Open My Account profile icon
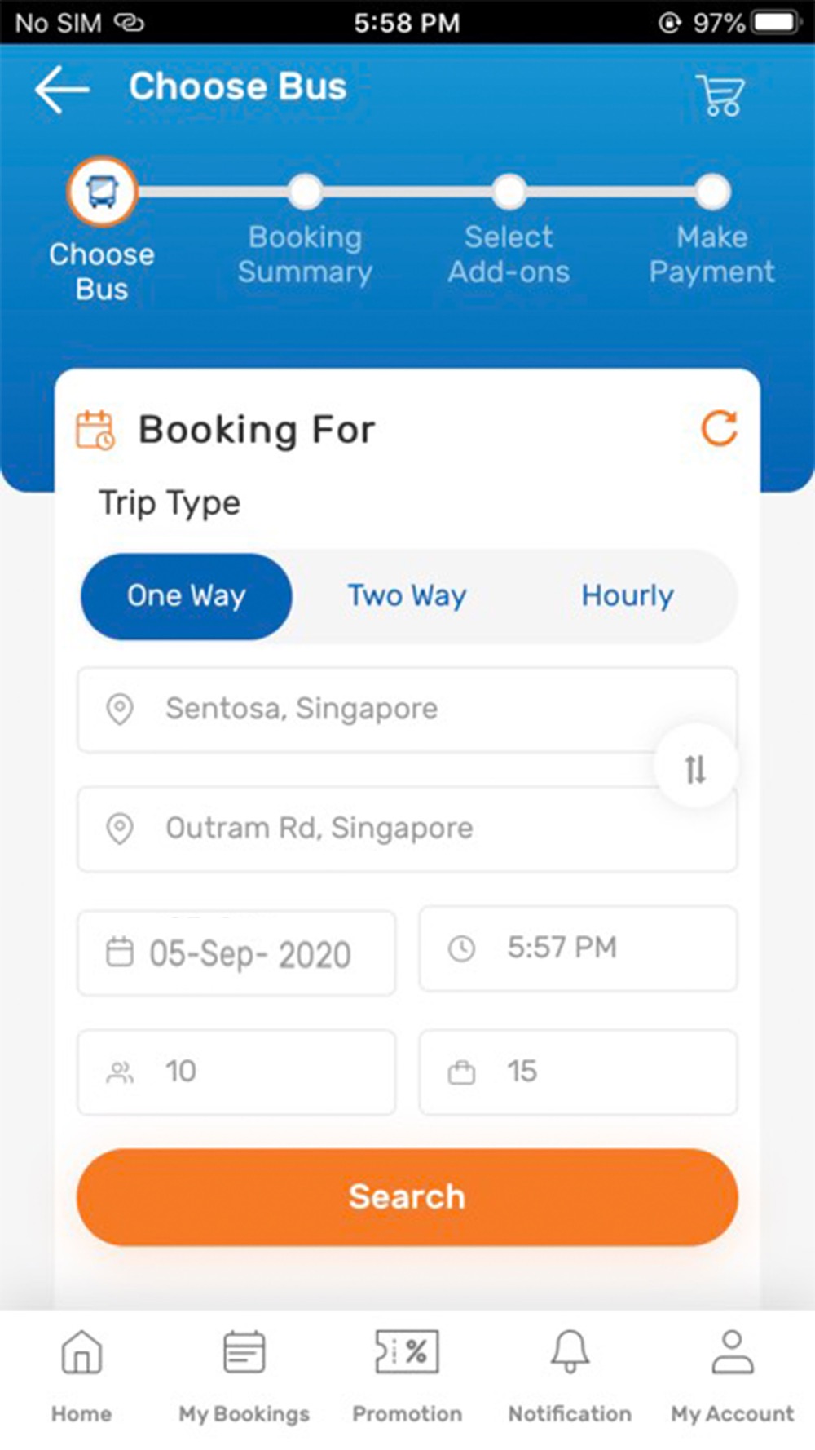 pos(732,1353)
